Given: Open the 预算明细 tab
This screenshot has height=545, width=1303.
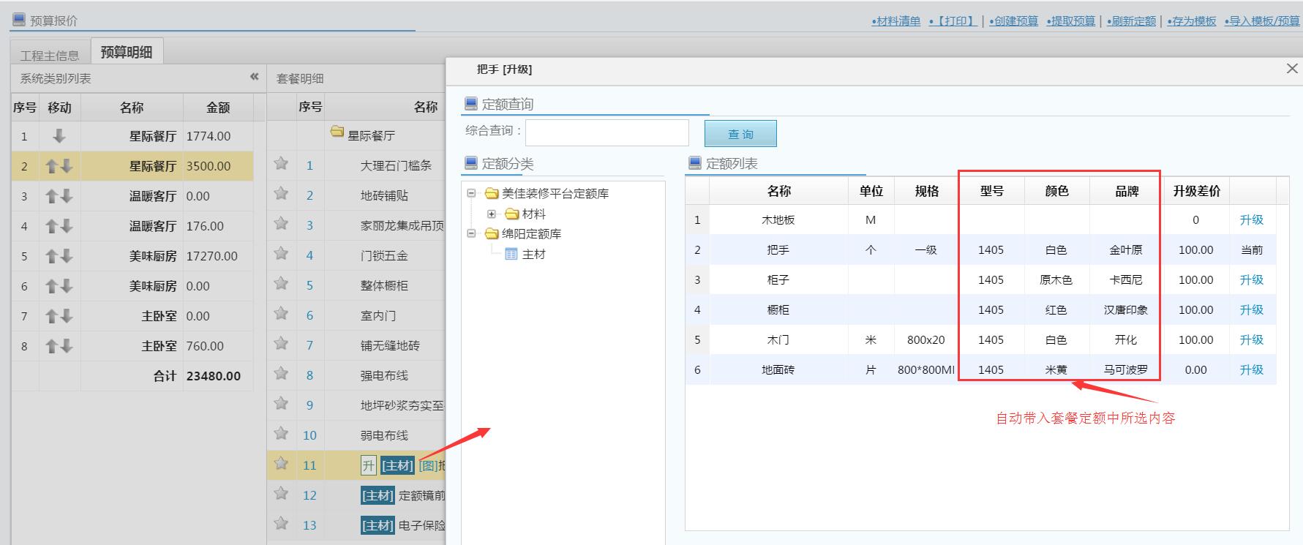Looking at the screenshot, I should point(127,52).
